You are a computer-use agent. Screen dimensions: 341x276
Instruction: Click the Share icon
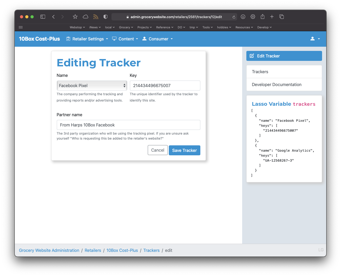(262, 17)
